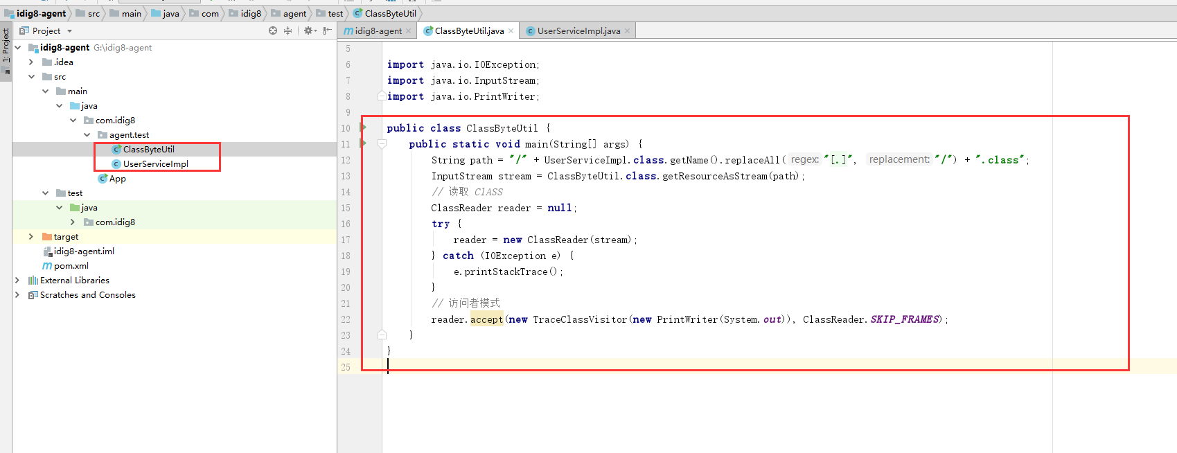Close the idig8-agent editor tab
This screenshot has width=1177, height=453.
click(409, 31)
